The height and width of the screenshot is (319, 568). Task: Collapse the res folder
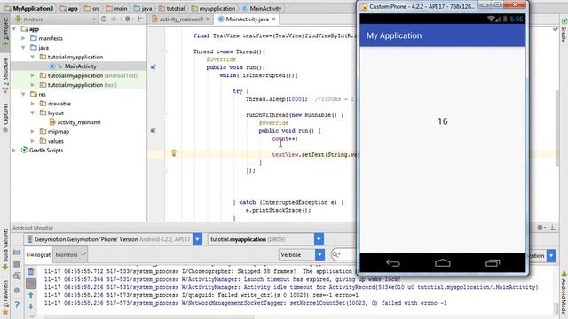click(24, 94)
